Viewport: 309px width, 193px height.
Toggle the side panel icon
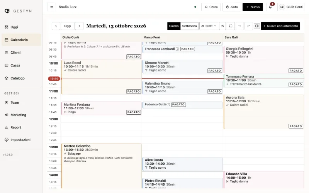[x=257, y=26]
